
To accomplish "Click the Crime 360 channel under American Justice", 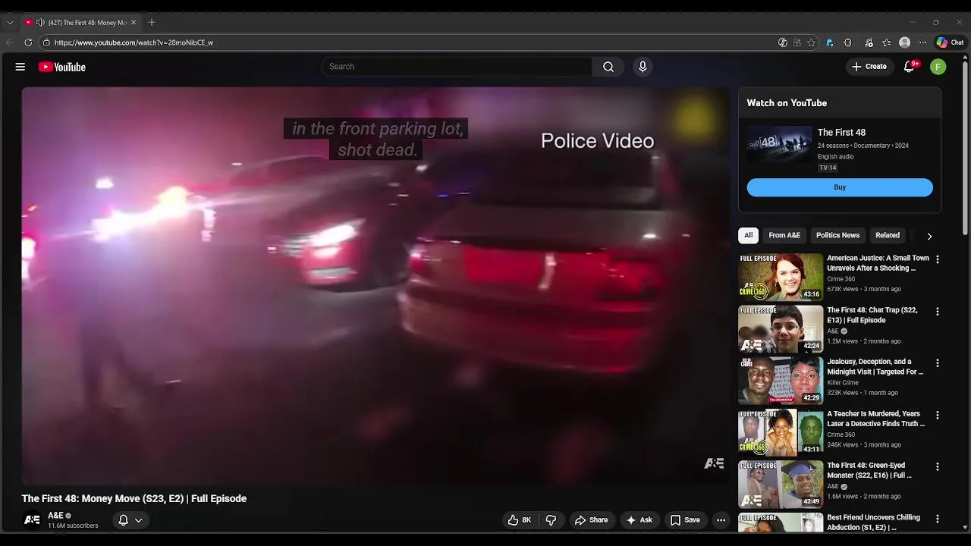I will click(x=841, y=279).
